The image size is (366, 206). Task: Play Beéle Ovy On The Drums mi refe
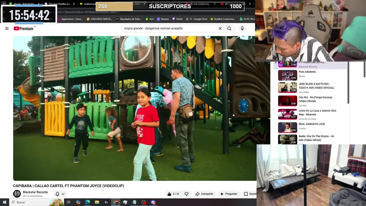point(310,139)
